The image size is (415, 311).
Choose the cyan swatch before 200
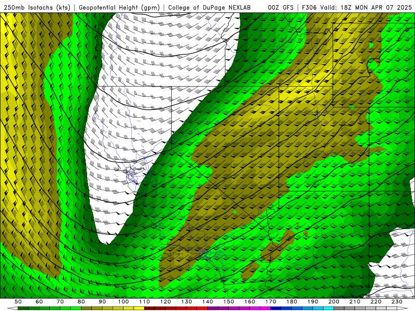[x=328, y=308]
